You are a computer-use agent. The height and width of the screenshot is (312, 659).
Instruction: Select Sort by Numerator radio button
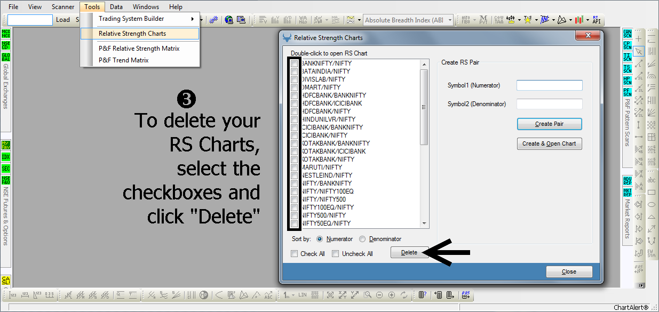(320, 239)
